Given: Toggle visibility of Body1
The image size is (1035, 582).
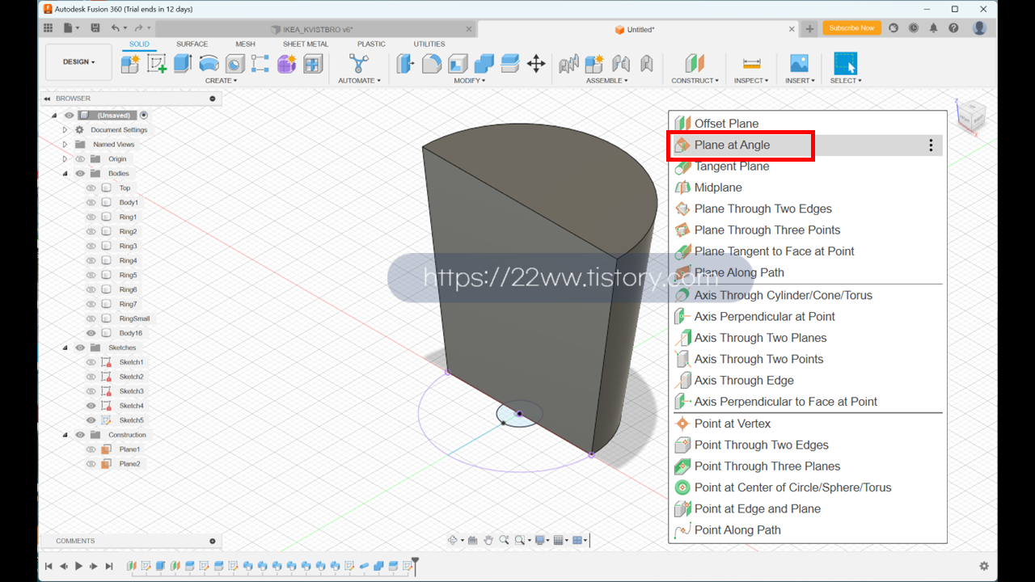Looking at the screenshot, I should pyautogui.click(x=91, y=202).
